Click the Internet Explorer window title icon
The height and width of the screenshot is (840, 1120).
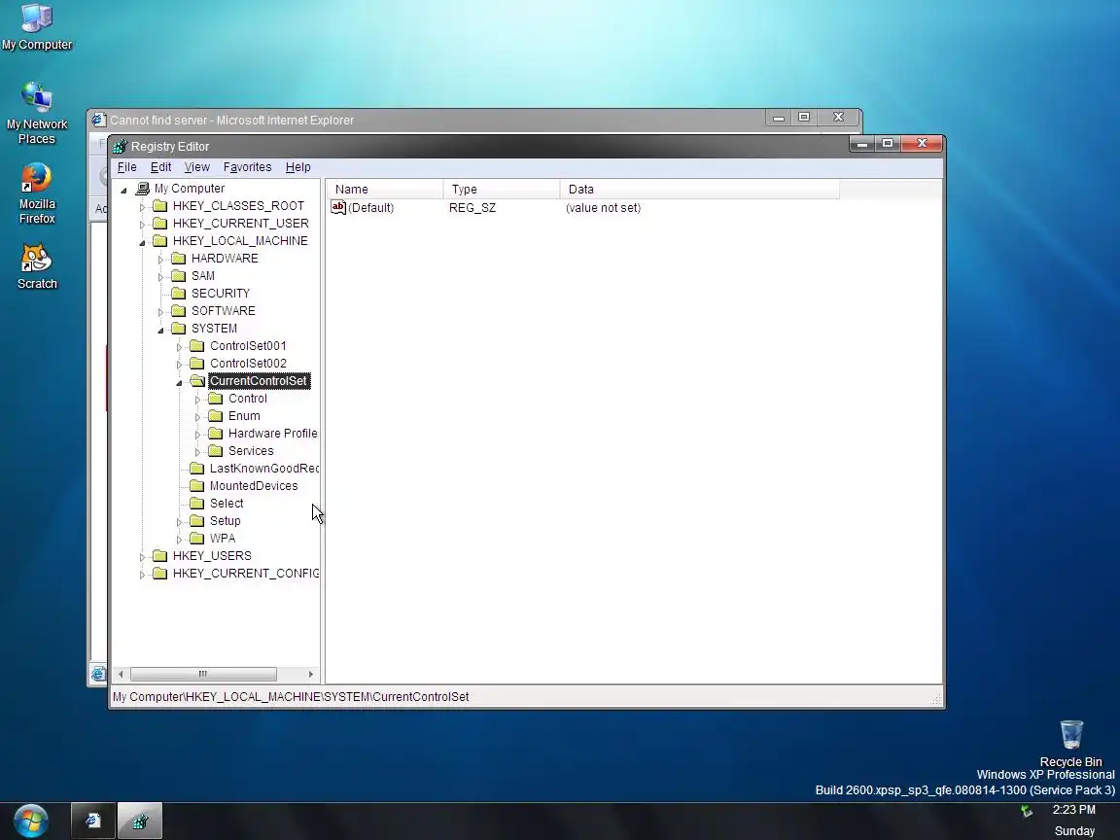[x=98, y=120]
